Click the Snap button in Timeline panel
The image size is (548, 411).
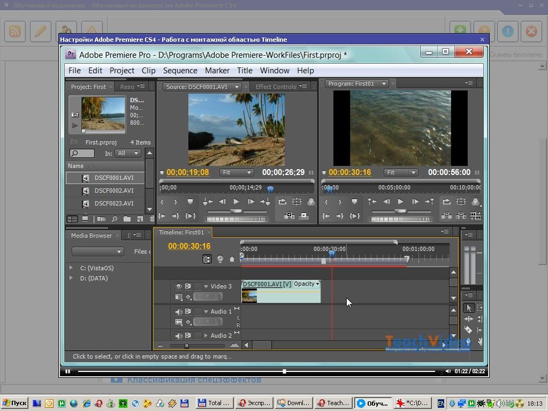207,259
